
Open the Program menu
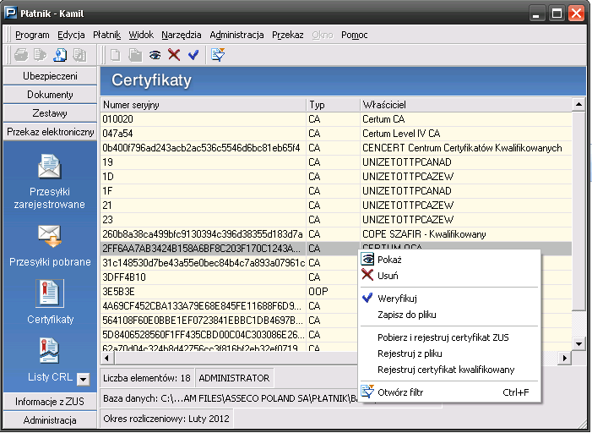coord(32,35)
